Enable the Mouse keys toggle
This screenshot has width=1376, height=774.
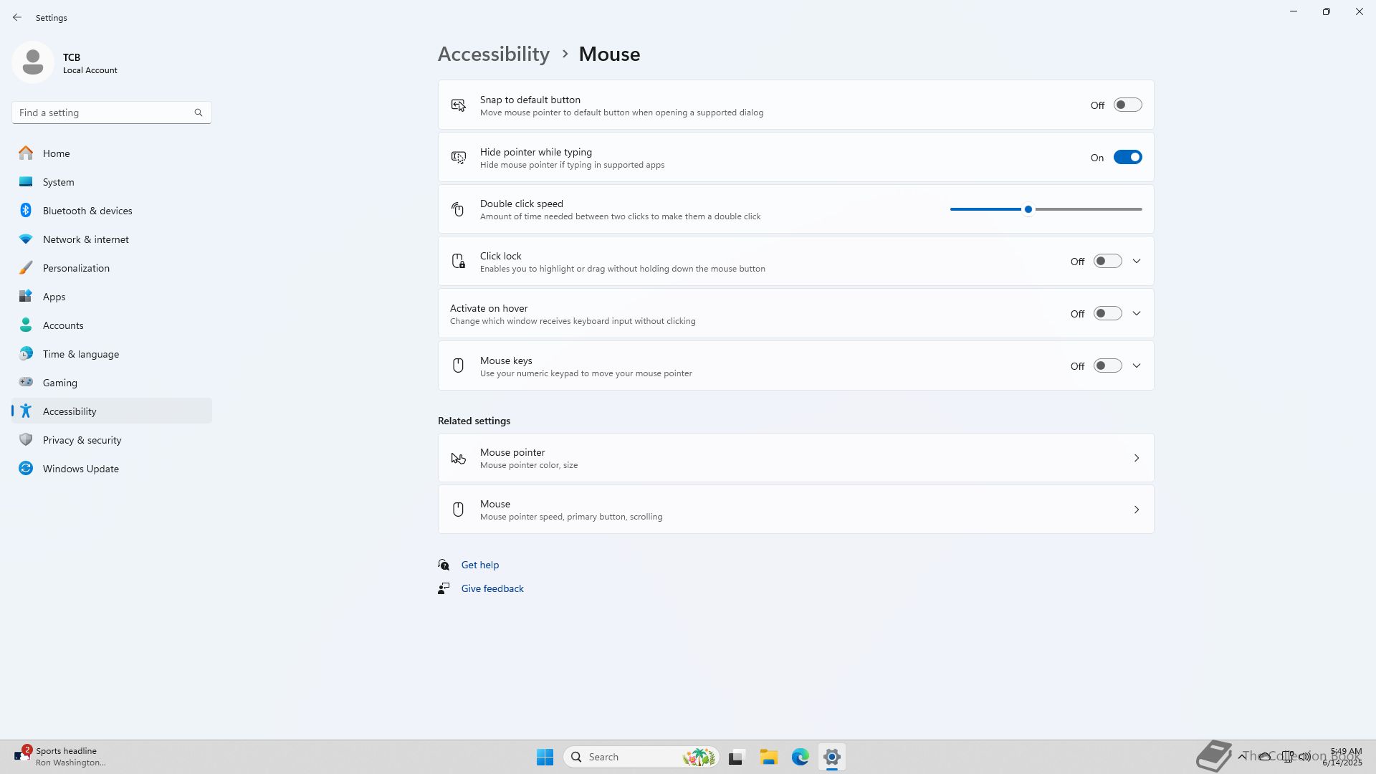click(1107, 366)
